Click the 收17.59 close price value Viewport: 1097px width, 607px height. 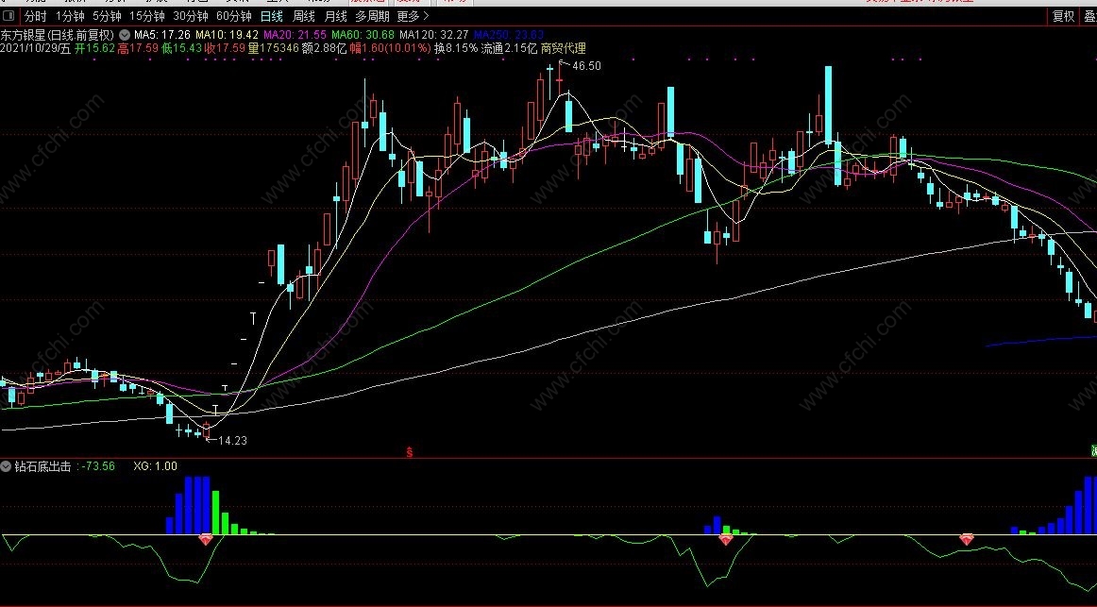[225, 48]
